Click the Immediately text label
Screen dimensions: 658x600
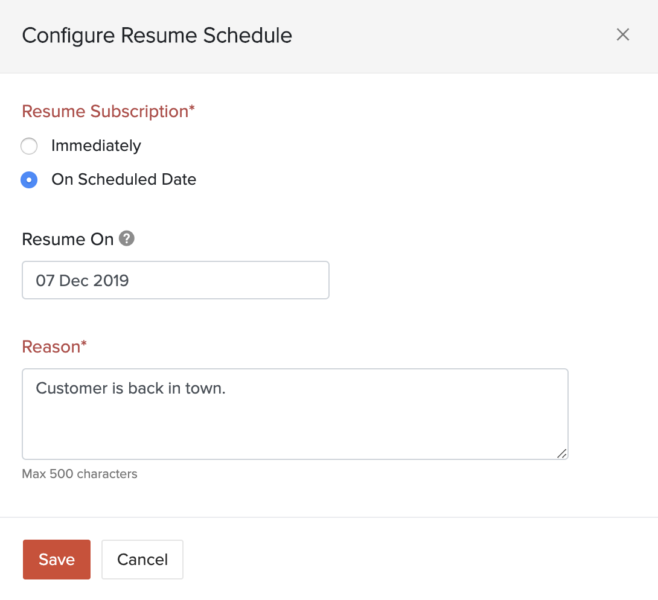[97, 146]
